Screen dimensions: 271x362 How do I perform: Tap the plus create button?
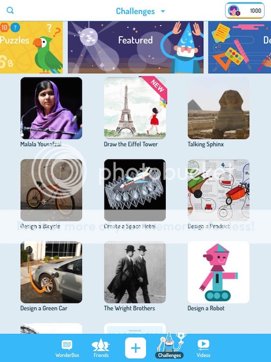click(x=135, y=348)
